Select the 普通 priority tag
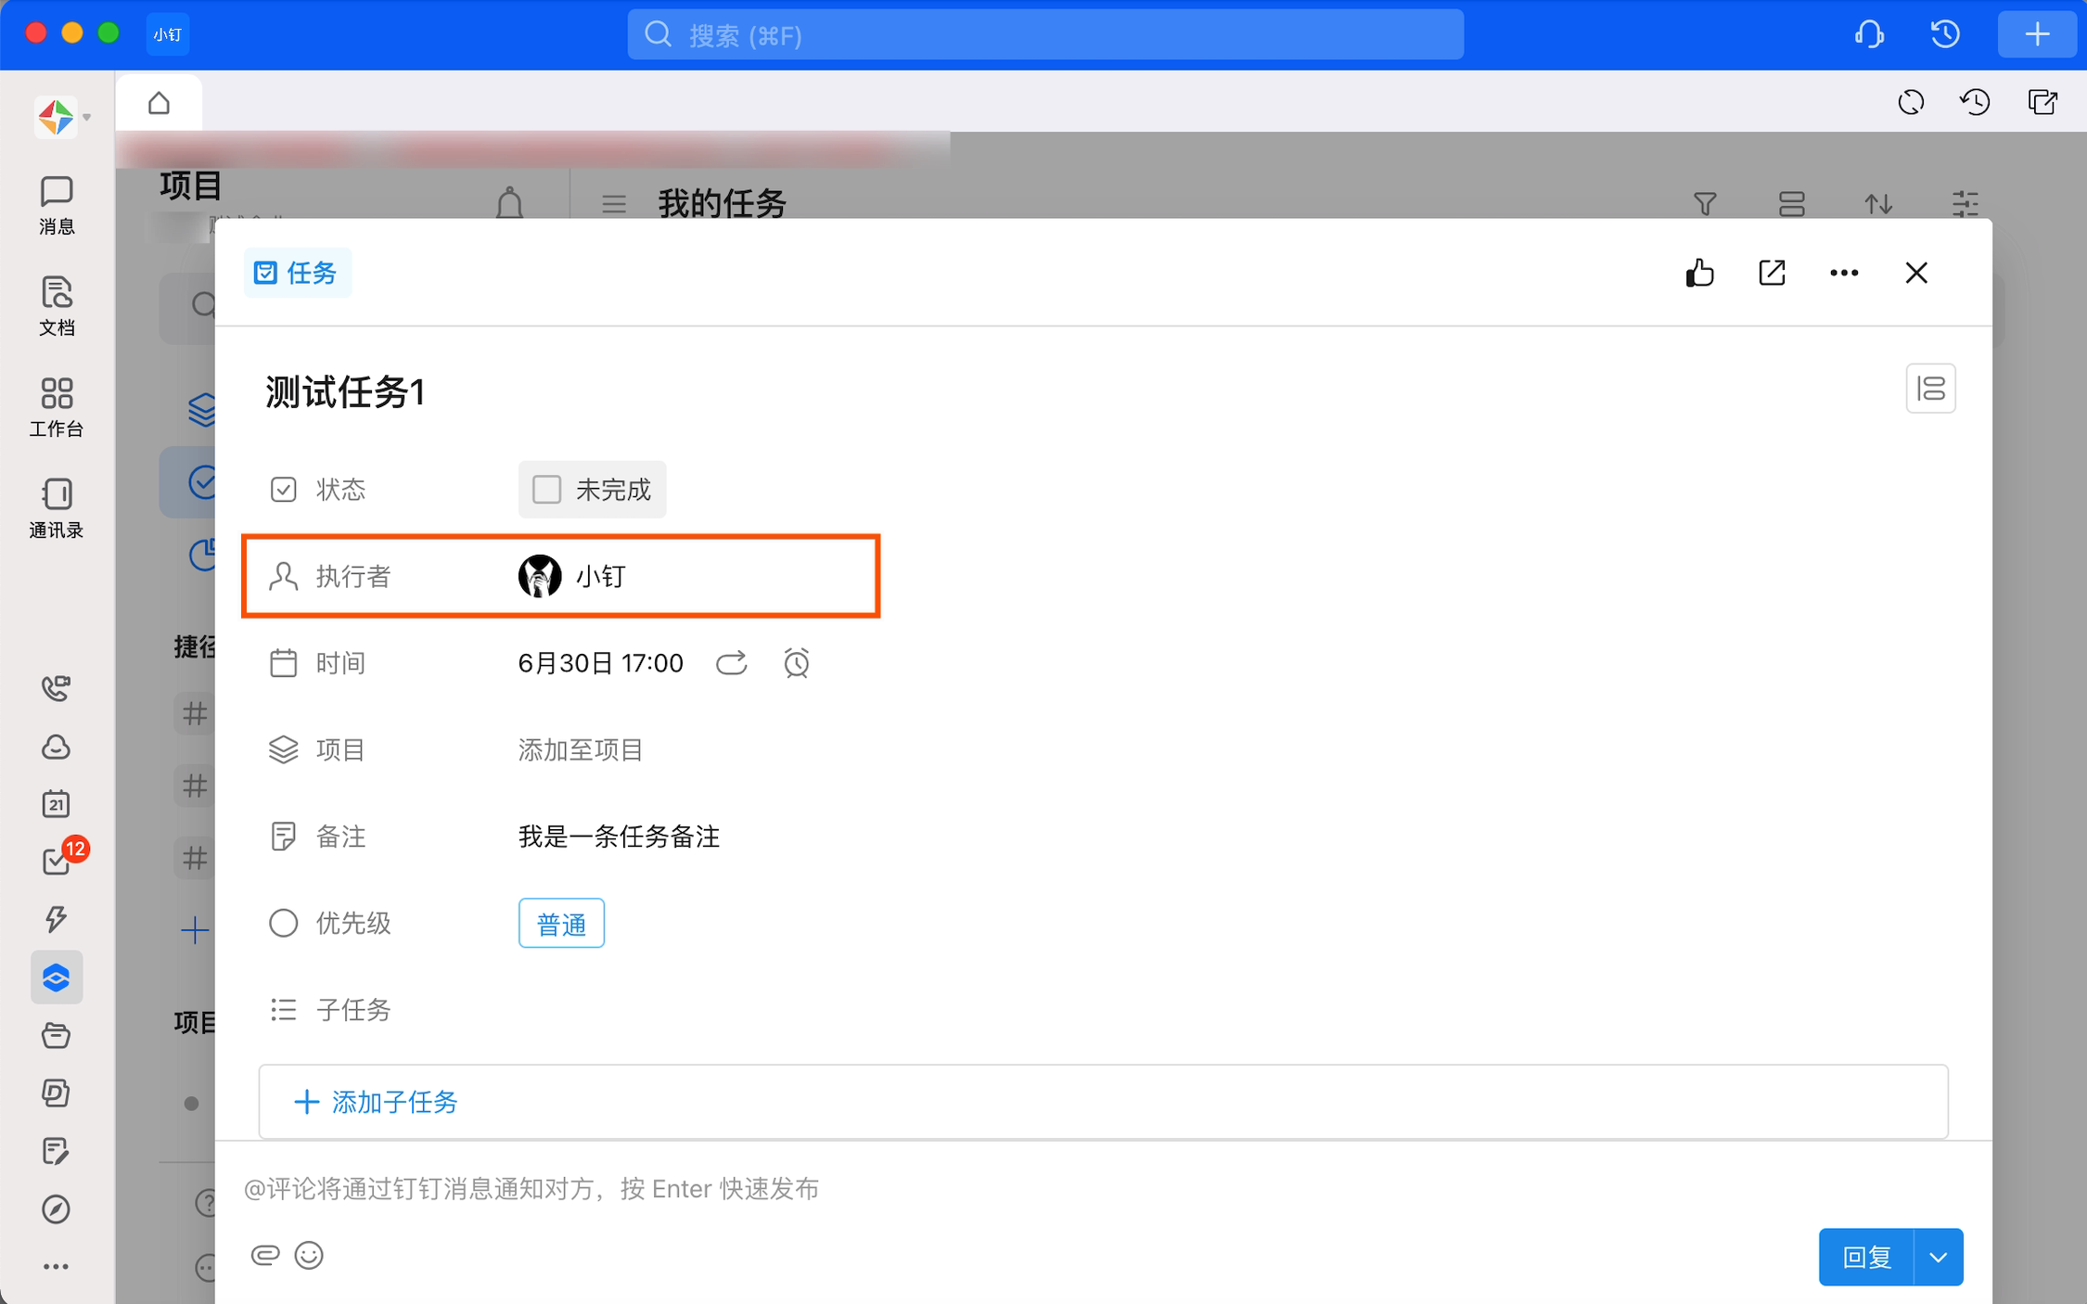 [x=561, y=924]
